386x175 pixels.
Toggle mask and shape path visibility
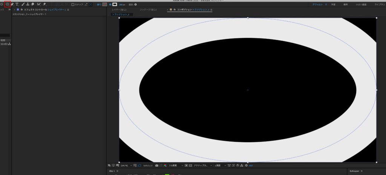[x=139, y=166]
